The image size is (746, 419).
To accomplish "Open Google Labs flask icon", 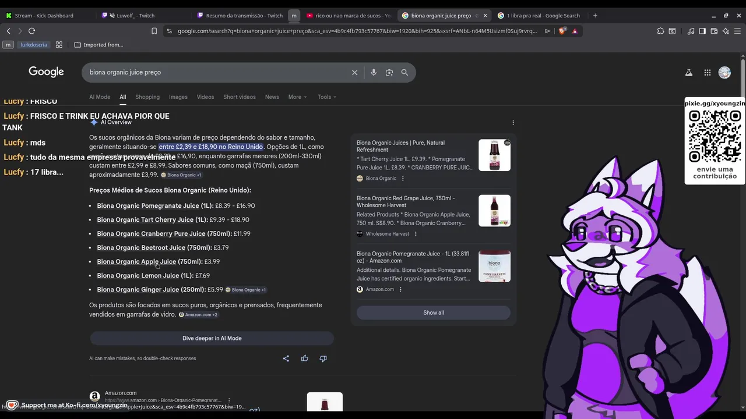I will coord(688,73).
